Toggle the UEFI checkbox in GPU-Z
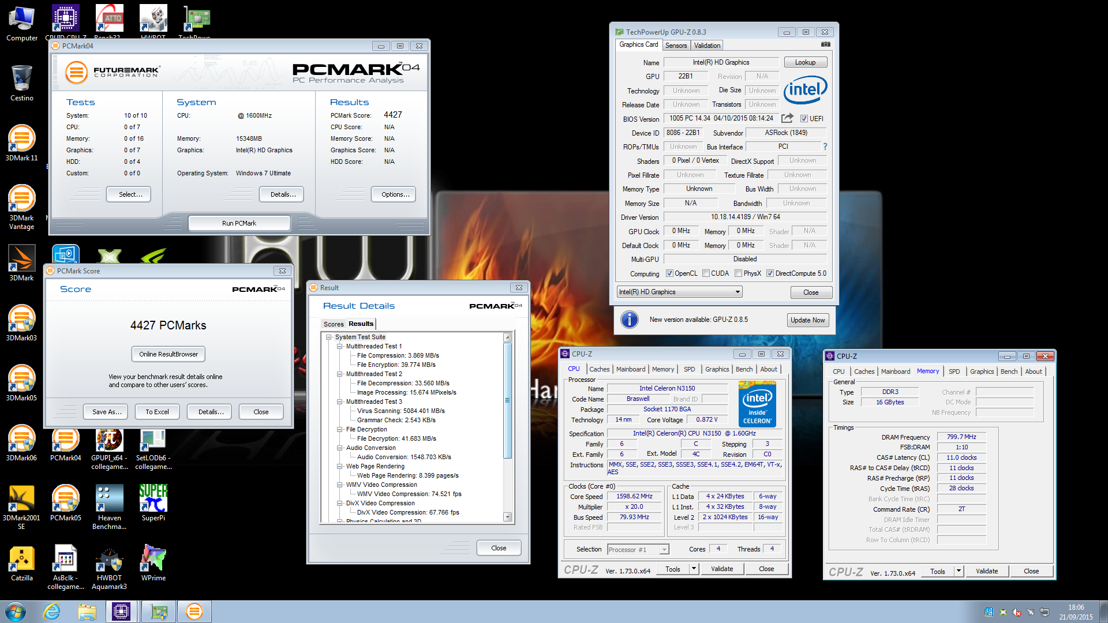Viewport: 1108px width, 623px height. [x=804, y=119]
